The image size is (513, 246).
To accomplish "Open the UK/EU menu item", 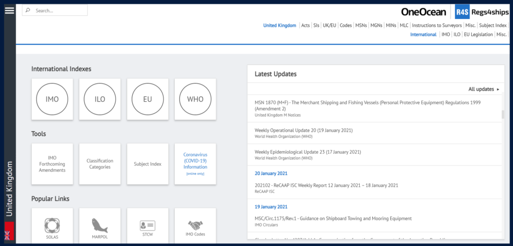I will tap(330, 25).
